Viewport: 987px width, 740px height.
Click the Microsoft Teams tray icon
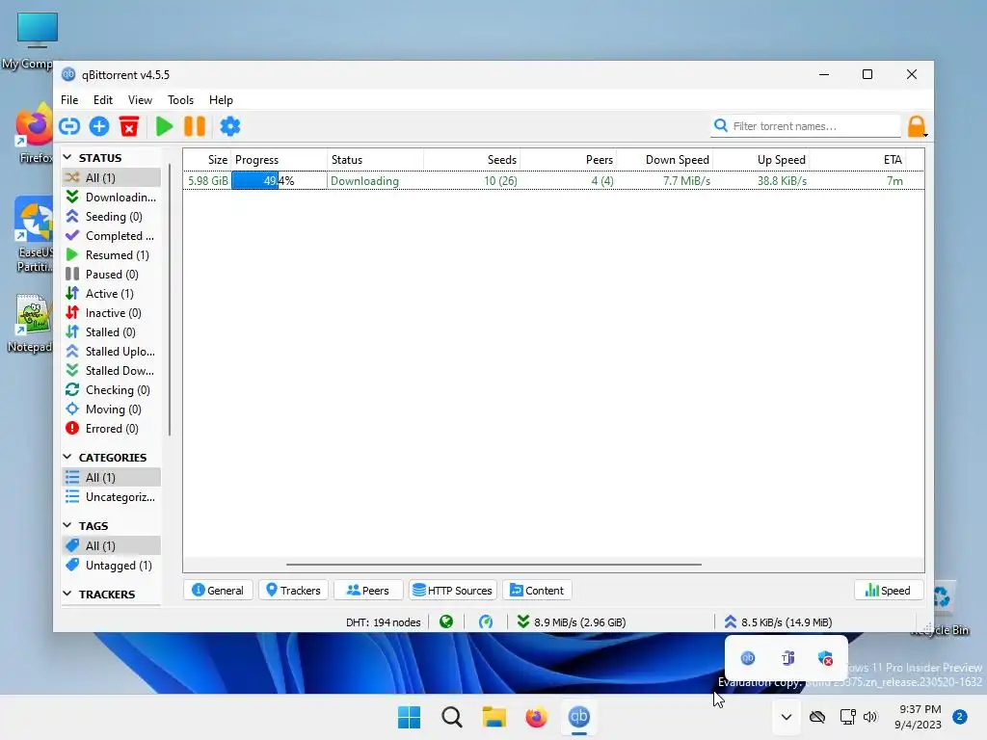(x=787, y=658)
